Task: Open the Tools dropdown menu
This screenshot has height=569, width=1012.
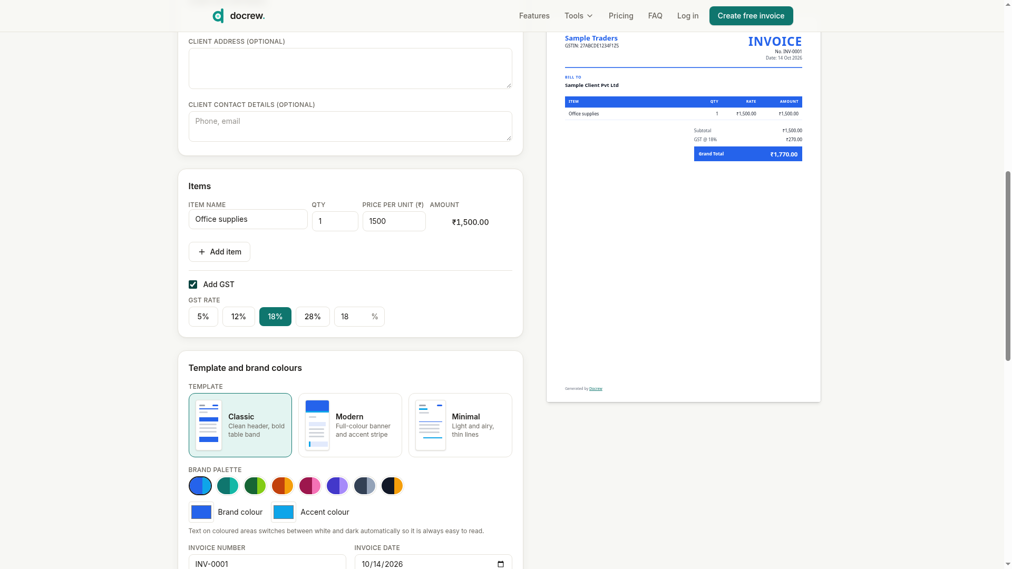Action: (x=579, y=16)
